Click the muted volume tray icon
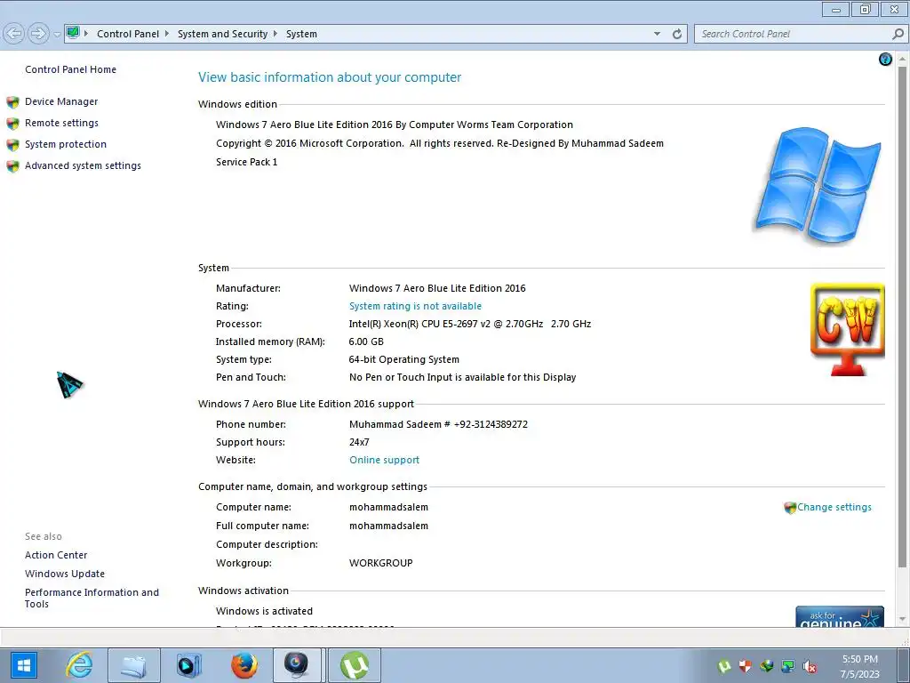The height and width of the screenshot is (683, 910). pyautogui.click(x=810, y=666)
